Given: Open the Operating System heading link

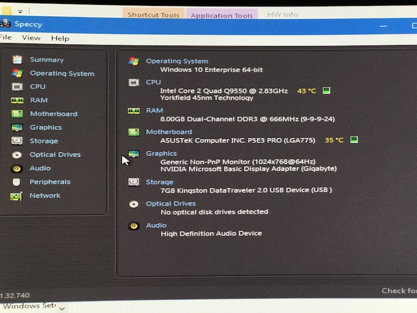Looking at the screenshot, I should coord(177,61).
